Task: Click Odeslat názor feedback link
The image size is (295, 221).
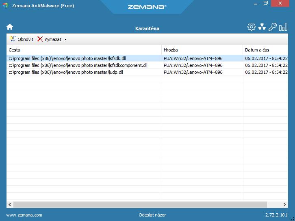Action: tap(152, 215)
